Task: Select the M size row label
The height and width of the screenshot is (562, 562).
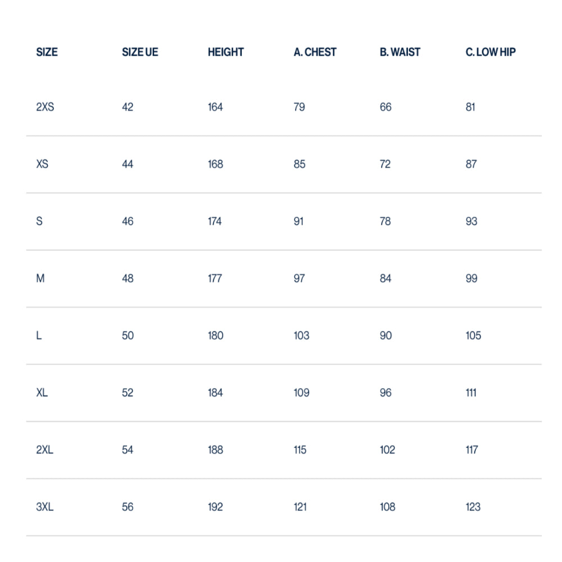Action: pyautogui.click(x=40, y=279)
